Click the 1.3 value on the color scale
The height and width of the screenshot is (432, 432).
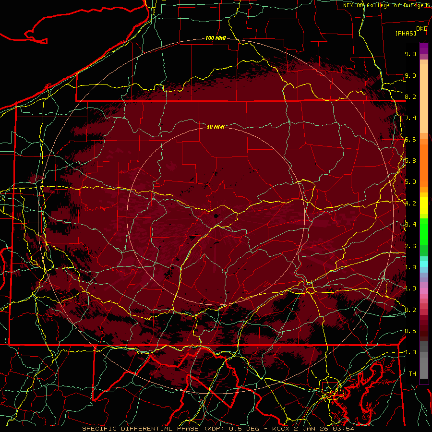pyautogui.click(x=410, y=352)
